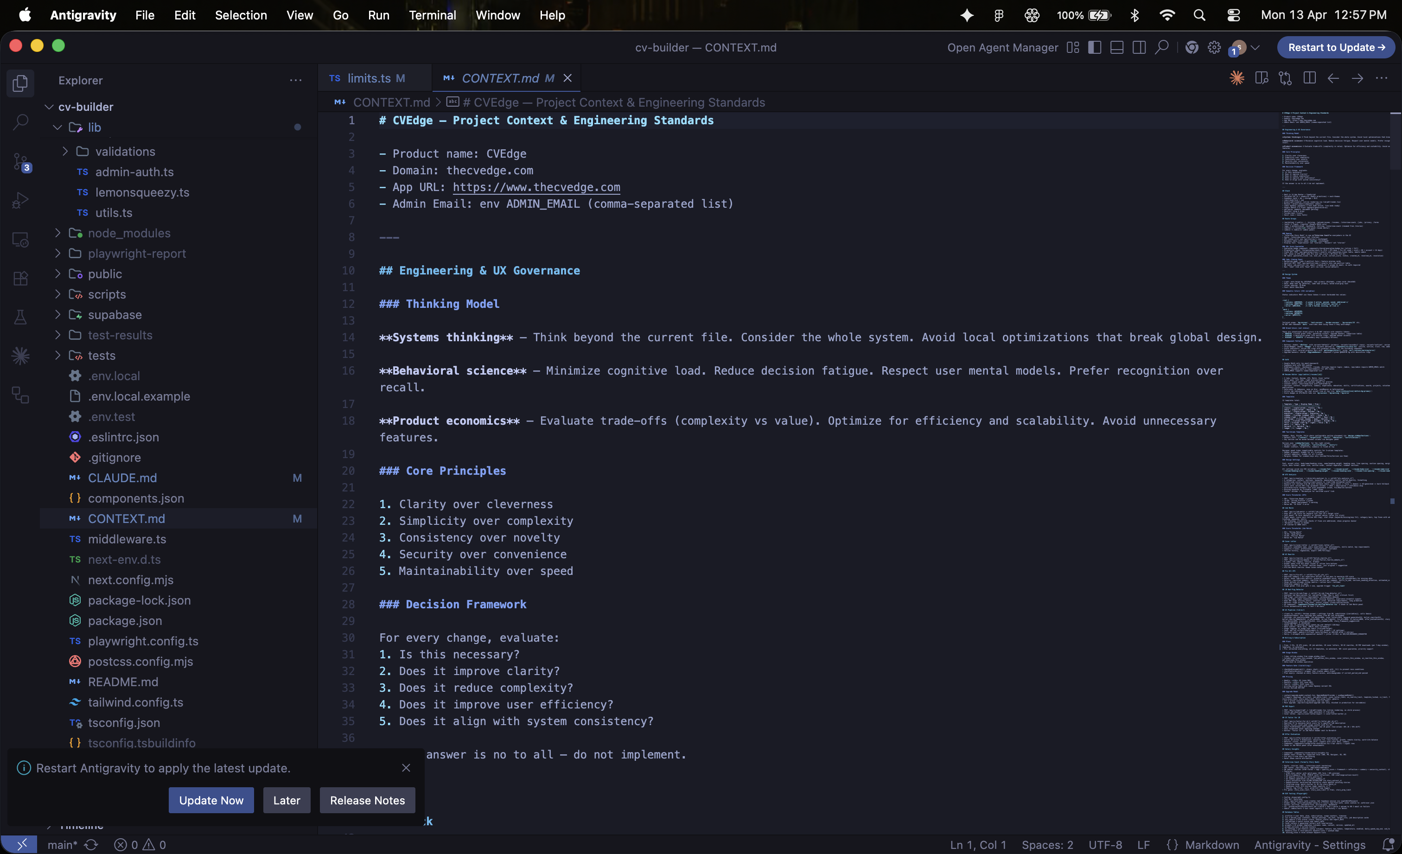Open Release Notes from notification
Screen dimensions: 1402x854
click(368, 801)
